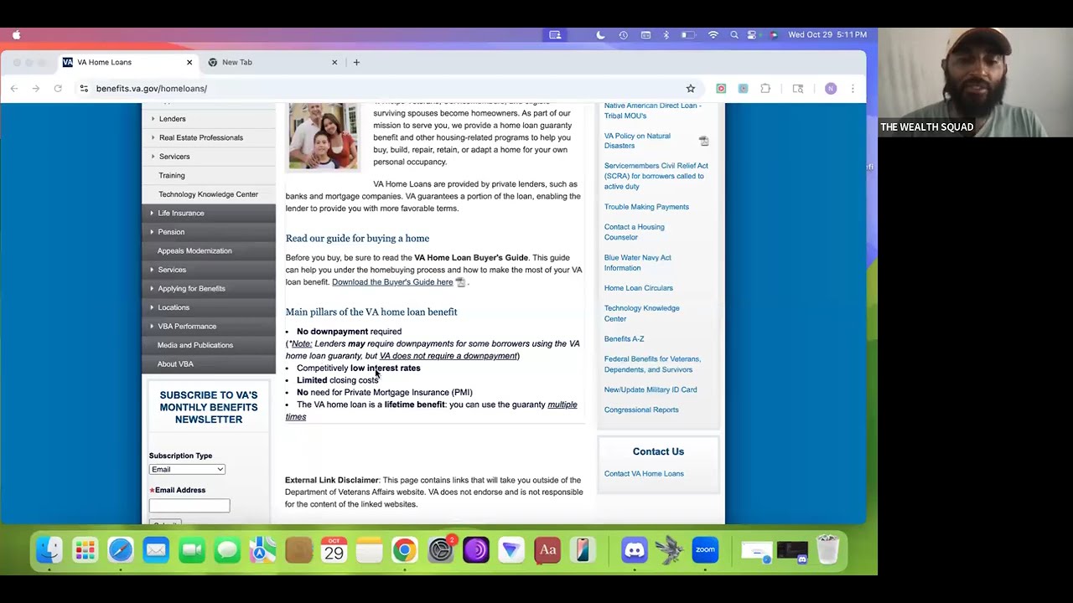Image resolution: width=1073 pixels, height=603 pixels.
Task: Open Messages from the Dock
Action: pyautogui.click(x=227, y=550)
